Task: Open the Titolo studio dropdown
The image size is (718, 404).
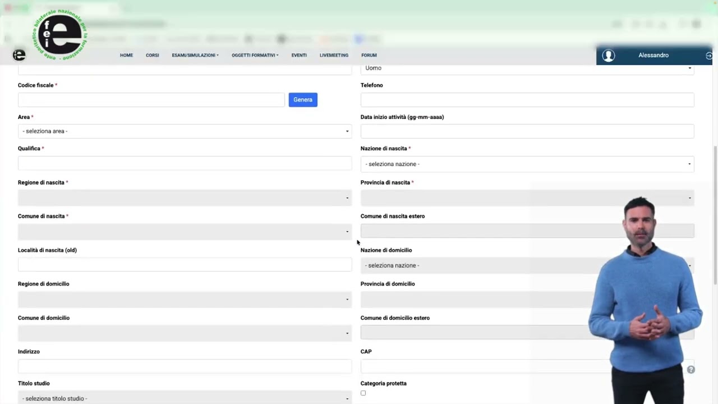Action: click(x=185, y=398)
